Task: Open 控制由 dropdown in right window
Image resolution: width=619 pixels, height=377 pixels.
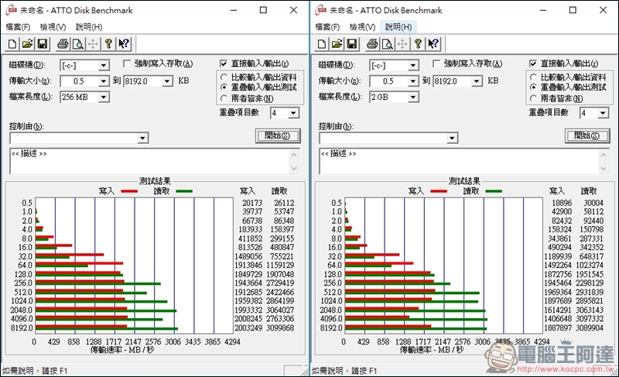Action: click(x=453, y=138)
